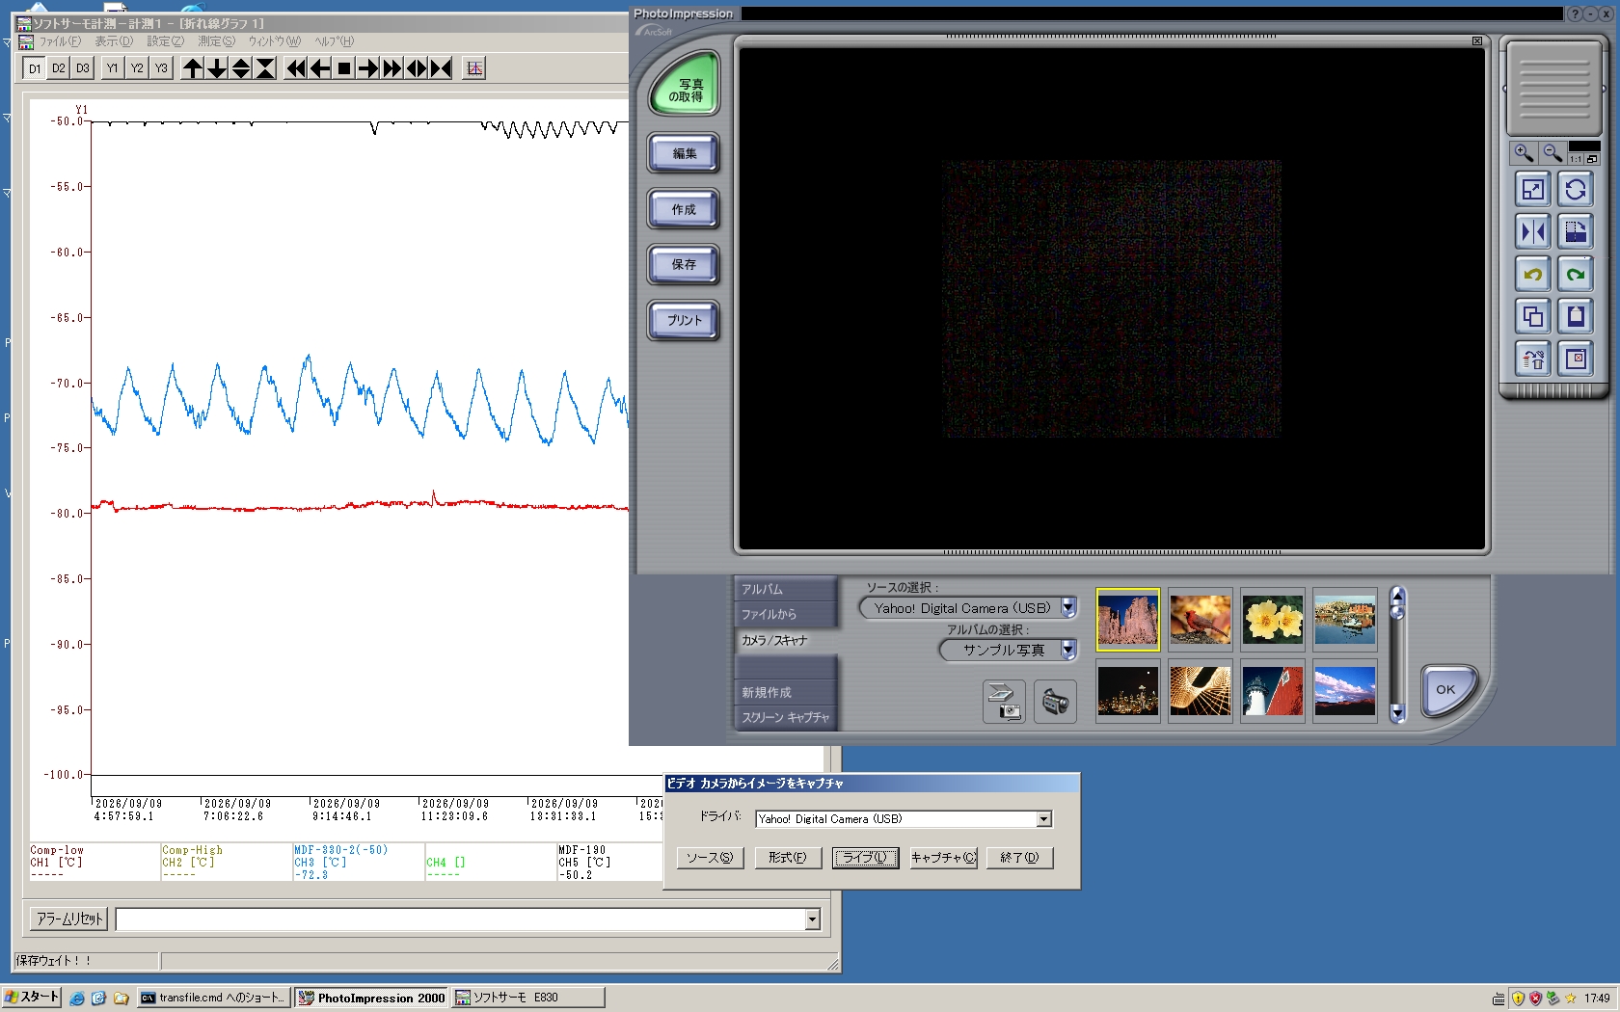Toggle the D3 data button

[83, 68]
